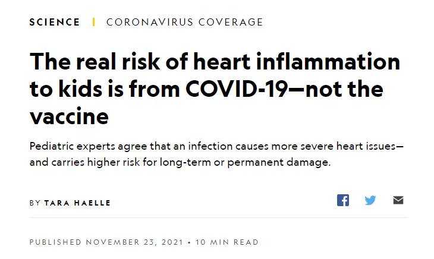Viewport: 434px width, 259px height.
Task: Click the headline line "The real risk of heart inflammation"
Action: point(215,61)
